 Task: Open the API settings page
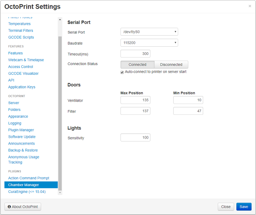11,80
